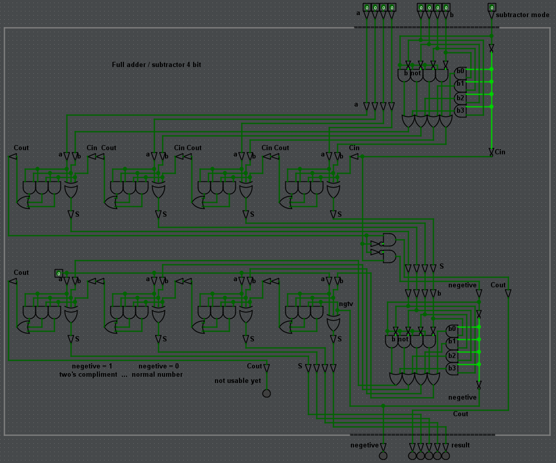Click the Full adder / subtractor 4 bit title label
Viewport: 556px width, 463px height.
156,65
